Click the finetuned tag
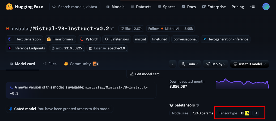276x121 pixels. click(x=160, y=39)
